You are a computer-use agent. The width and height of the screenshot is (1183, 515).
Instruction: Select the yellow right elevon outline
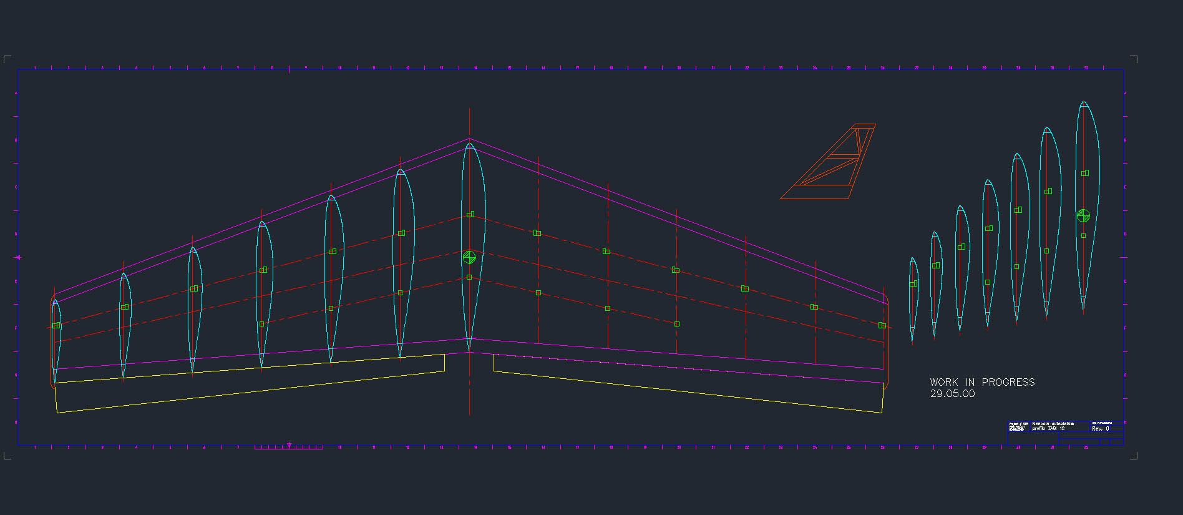686,391
